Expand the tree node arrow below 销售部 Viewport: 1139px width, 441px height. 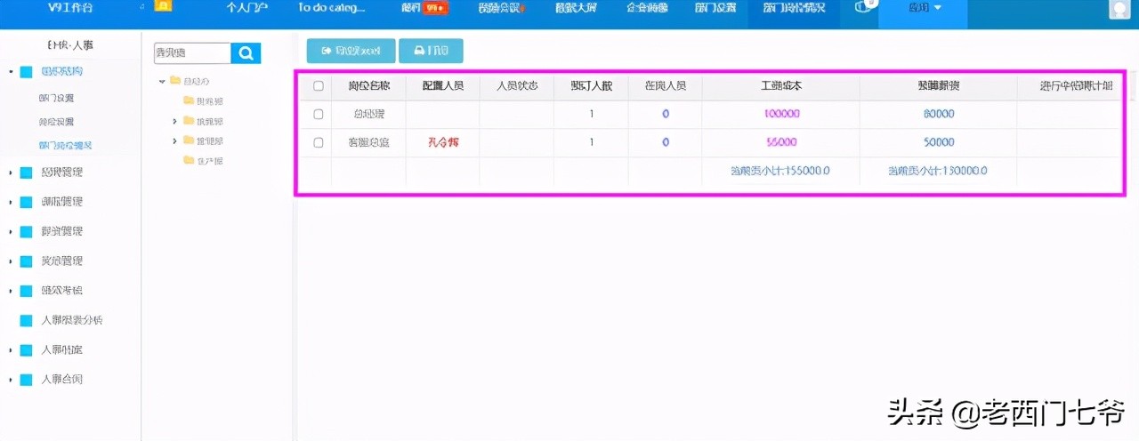[x=175, y=140]
